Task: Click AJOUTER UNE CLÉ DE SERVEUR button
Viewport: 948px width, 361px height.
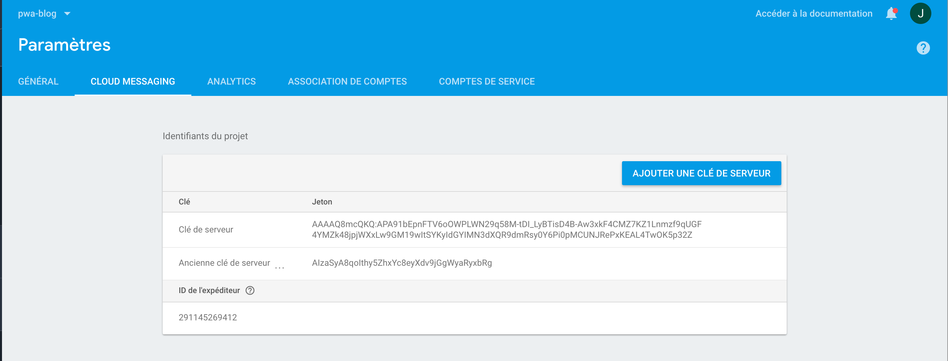Action: coord(701,173)
